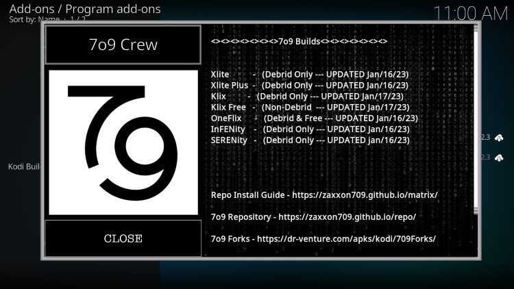
Task: Click the Sort by: Name label
Action: 34,19
